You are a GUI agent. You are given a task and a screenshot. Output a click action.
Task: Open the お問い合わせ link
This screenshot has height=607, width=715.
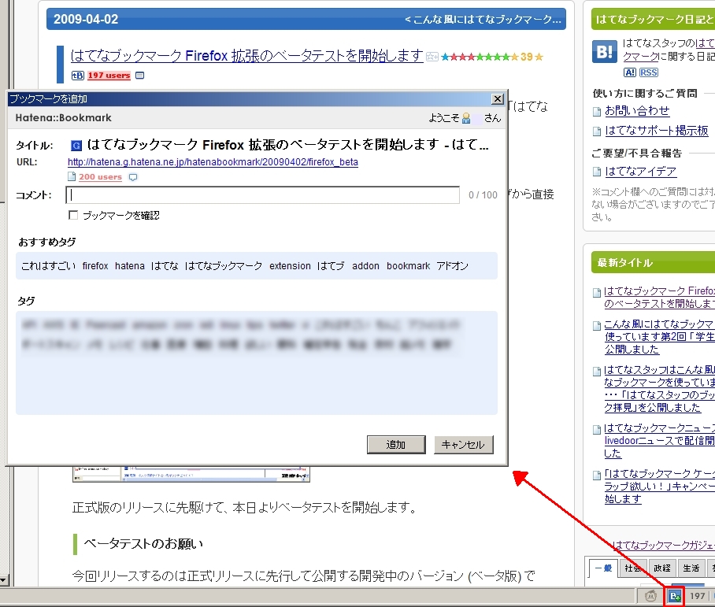click(637, 111)
